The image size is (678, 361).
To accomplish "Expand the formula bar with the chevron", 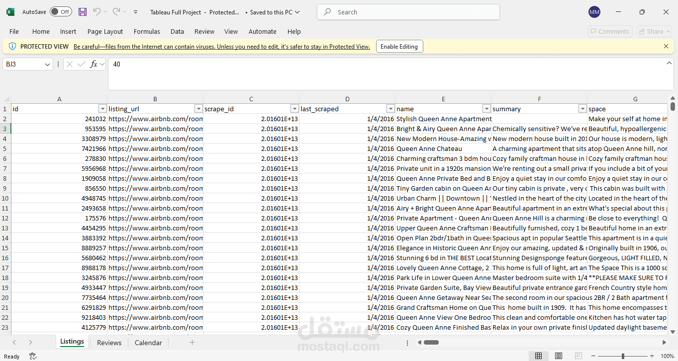I will [670, 63].
